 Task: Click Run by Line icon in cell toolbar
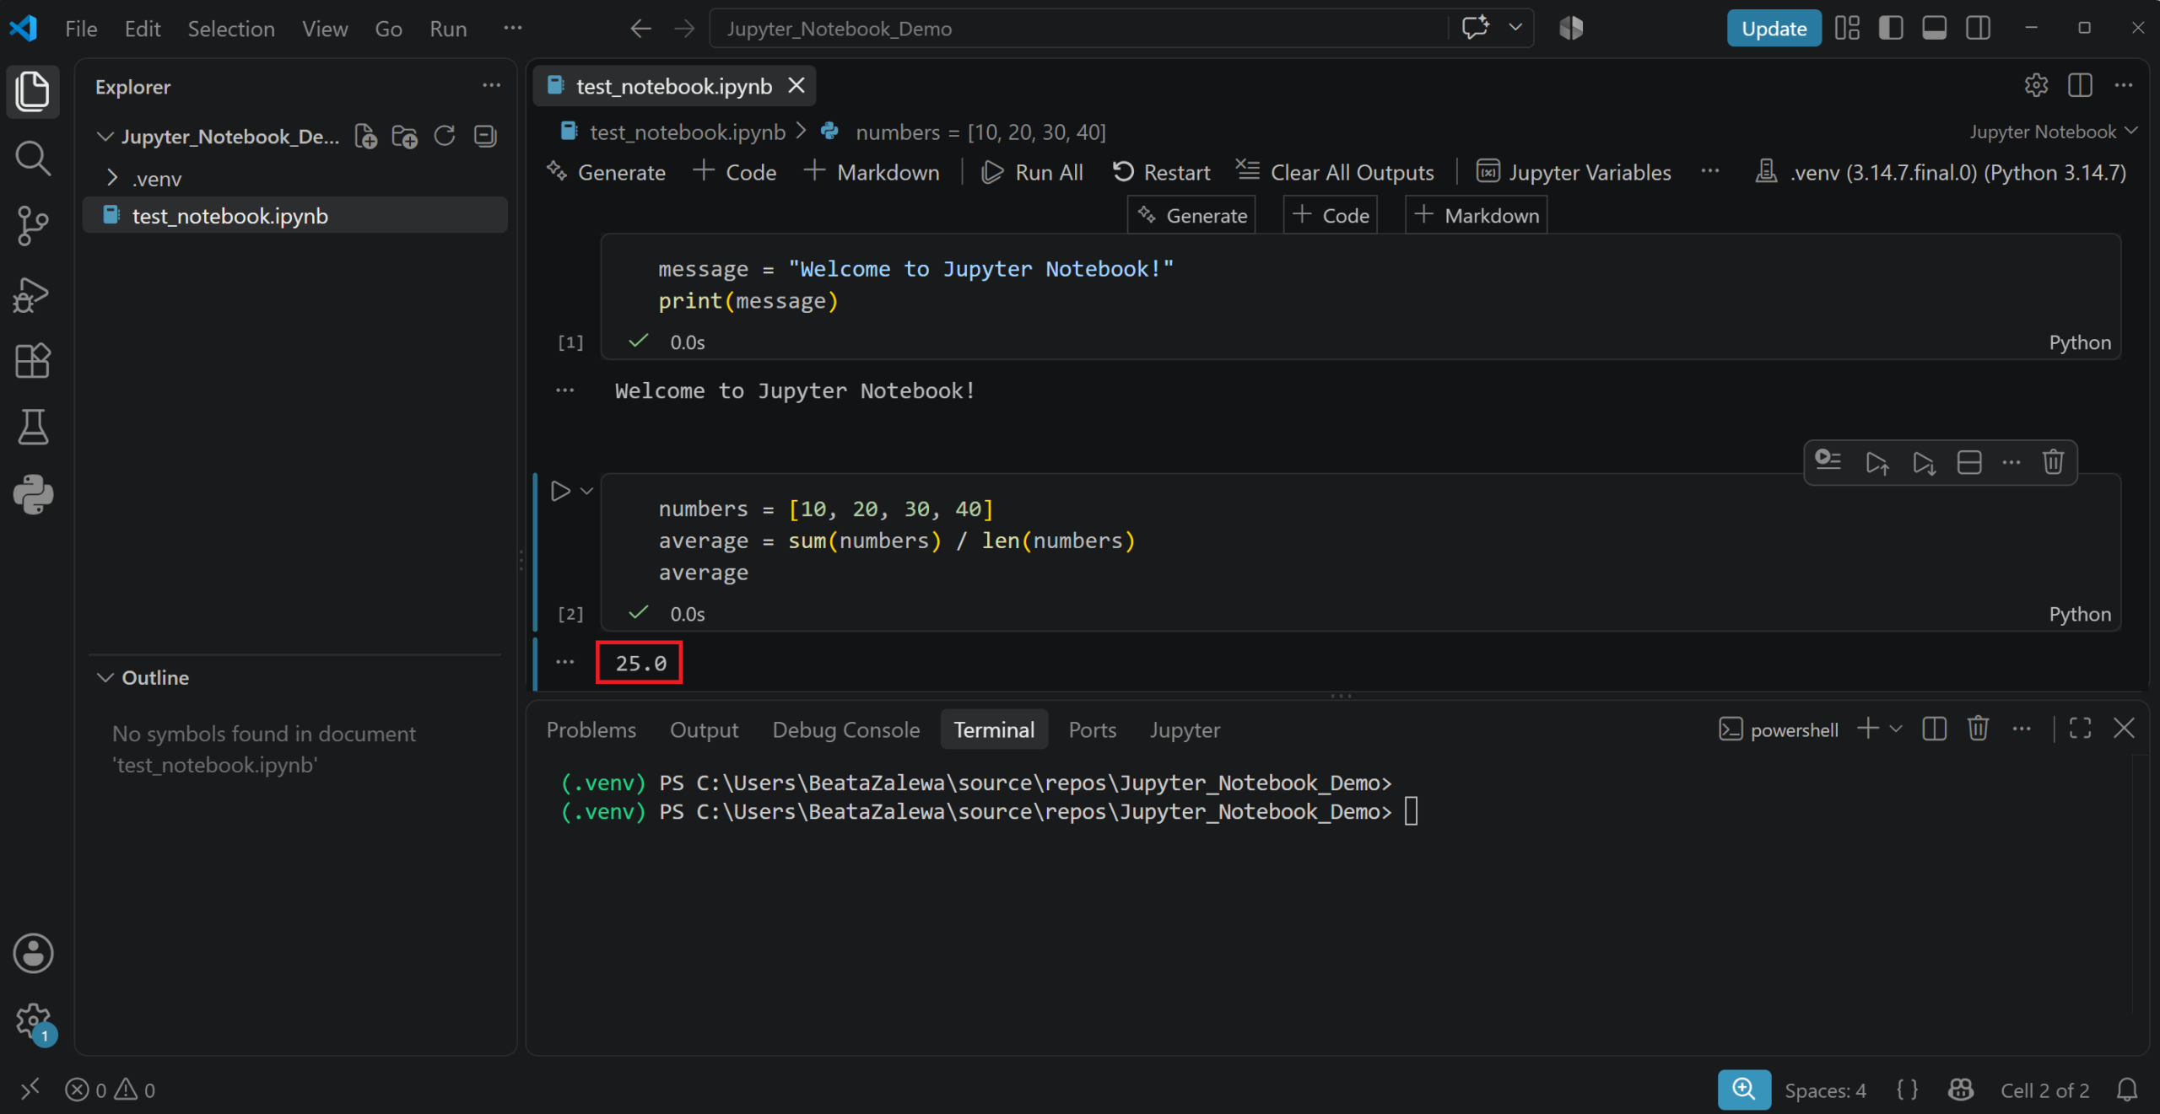[x=1828, y=461]
